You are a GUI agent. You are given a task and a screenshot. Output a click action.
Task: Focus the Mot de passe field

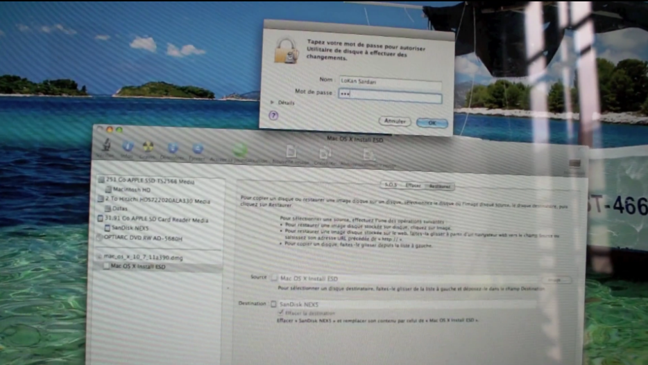[x=390, y=96]
